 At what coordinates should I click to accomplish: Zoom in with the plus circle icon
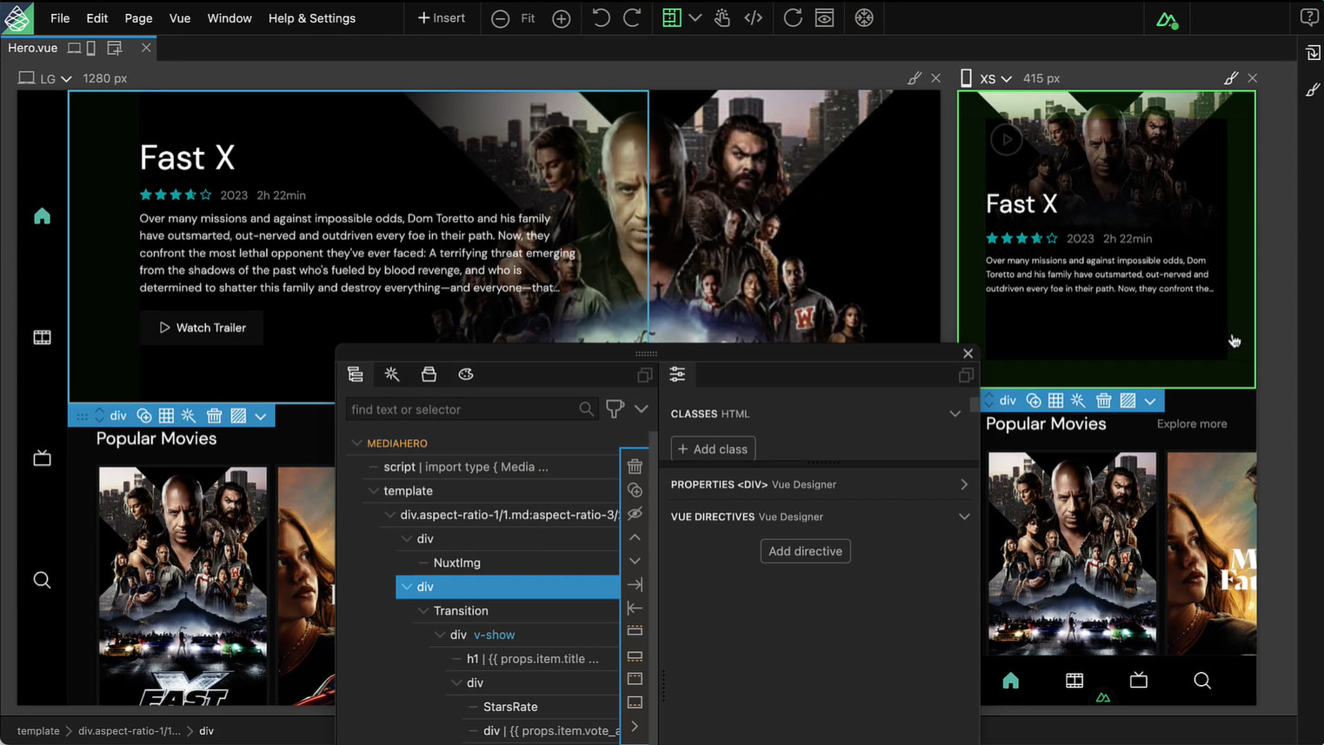pyautogui.click(x=562, y=18)
